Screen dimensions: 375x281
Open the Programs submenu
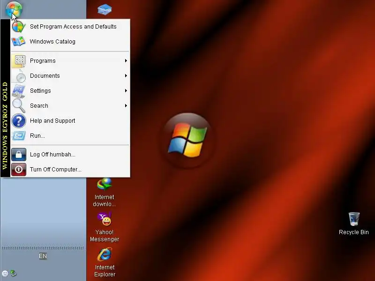coord(70,61)
